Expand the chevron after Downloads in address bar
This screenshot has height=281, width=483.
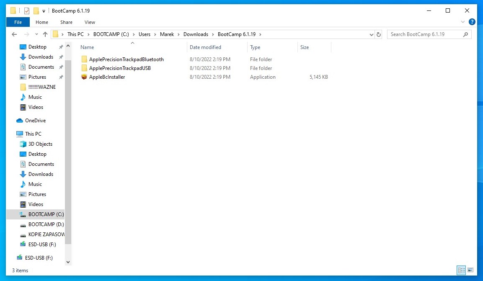[213, 34]
